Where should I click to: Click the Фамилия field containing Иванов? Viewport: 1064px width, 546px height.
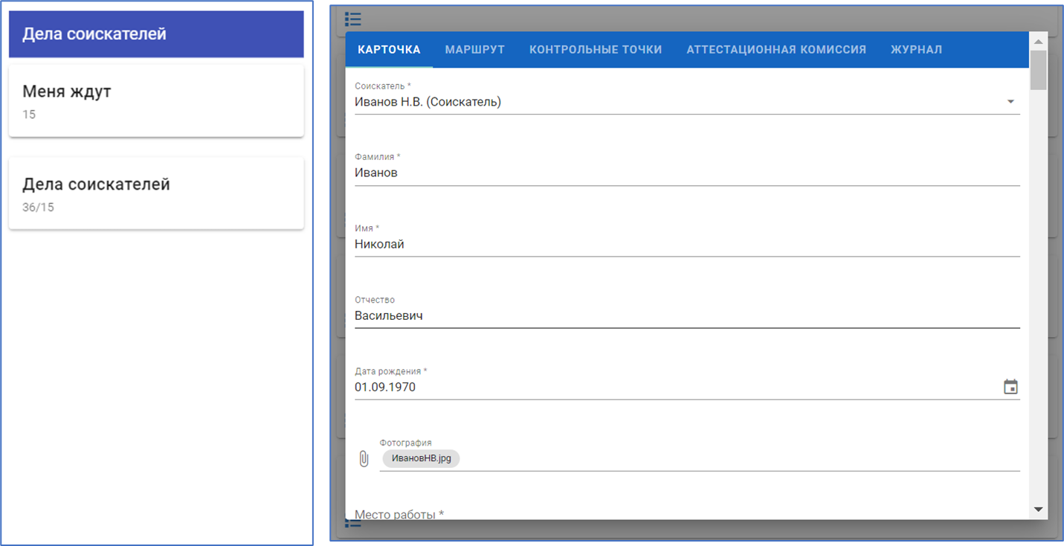coord(684,173)
